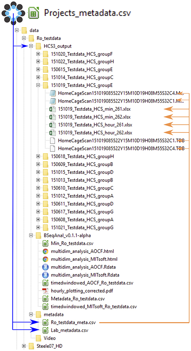Click csv icon of timedwindowed_AOCF_Ro_testdata.csv
This screenshot has width=191, height=351.
[x=45, y=283]
